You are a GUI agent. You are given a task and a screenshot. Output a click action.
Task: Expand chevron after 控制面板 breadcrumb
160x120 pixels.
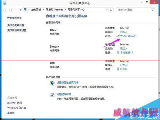click(44, 10)
